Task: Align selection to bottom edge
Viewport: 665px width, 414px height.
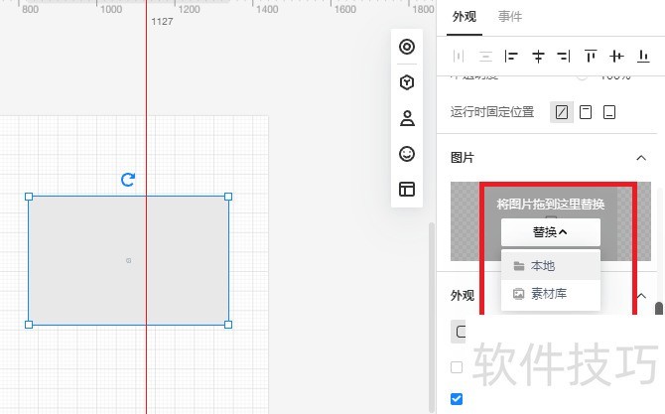Action: click(643, 56)
